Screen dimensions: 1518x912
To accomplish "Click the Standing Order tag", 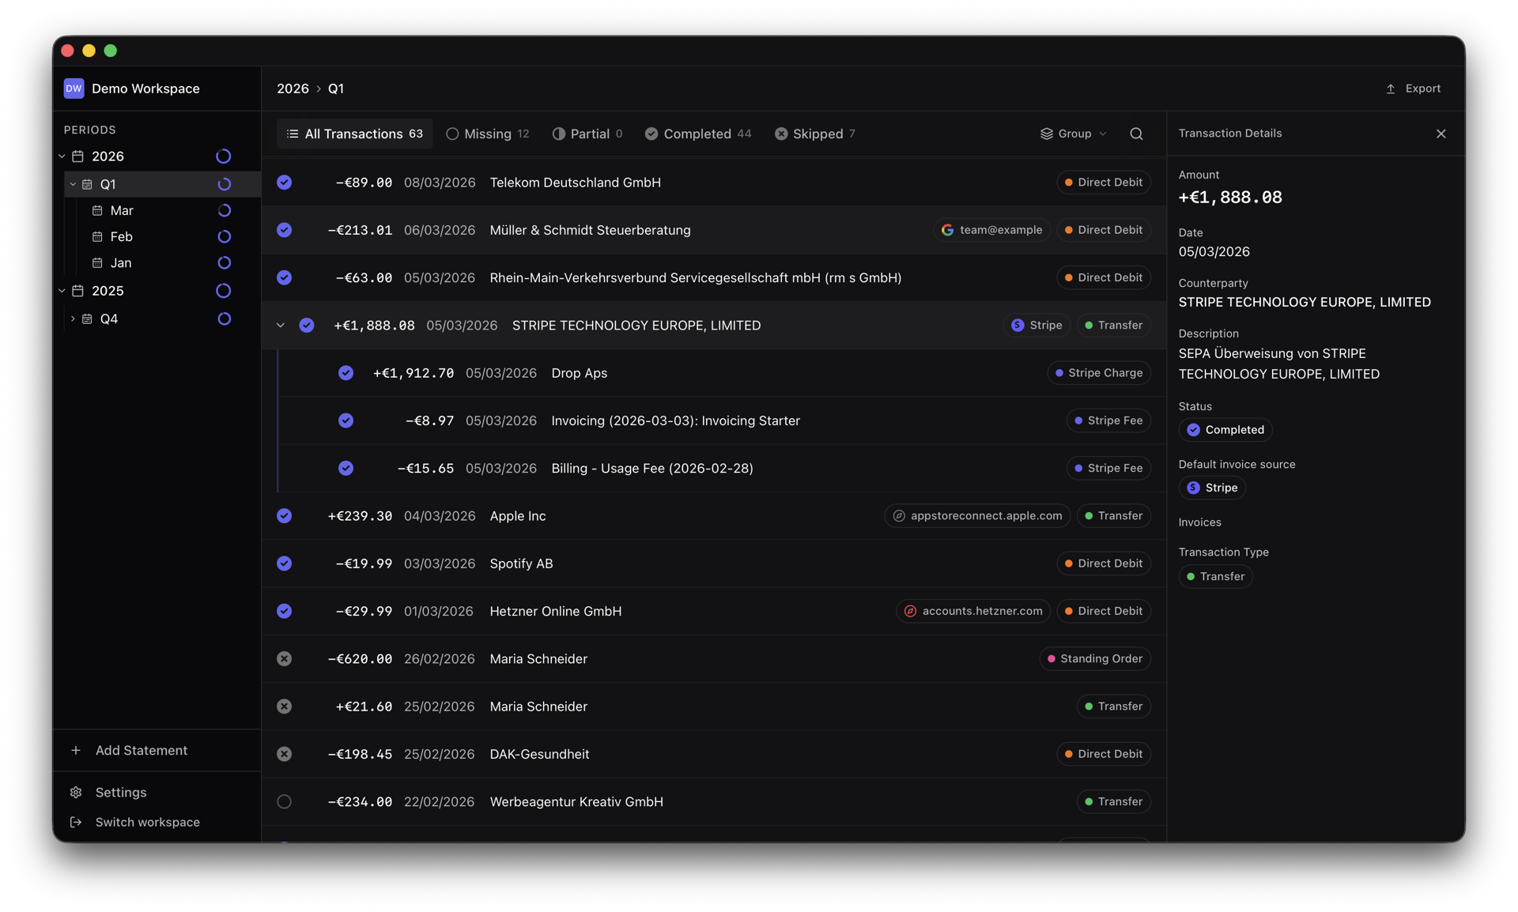I will [x=1095, y=659].
